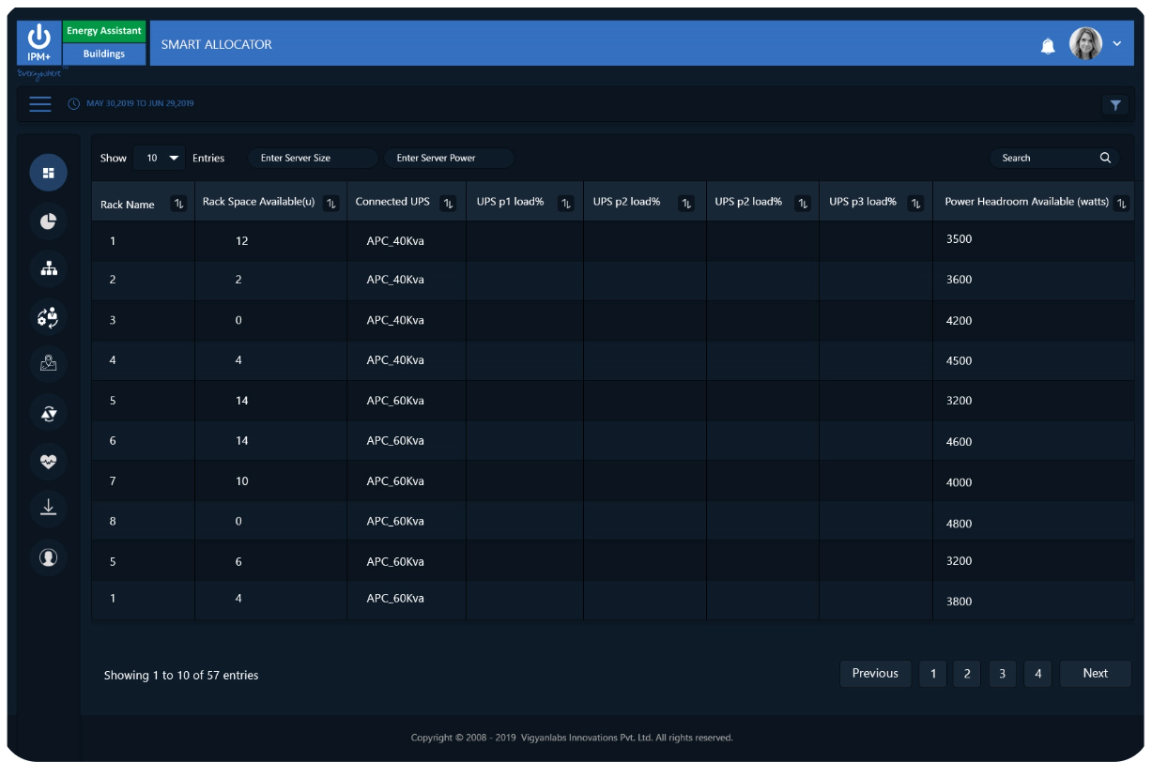Select rack space value 12

pyautogui.click(x=242, y=241)
